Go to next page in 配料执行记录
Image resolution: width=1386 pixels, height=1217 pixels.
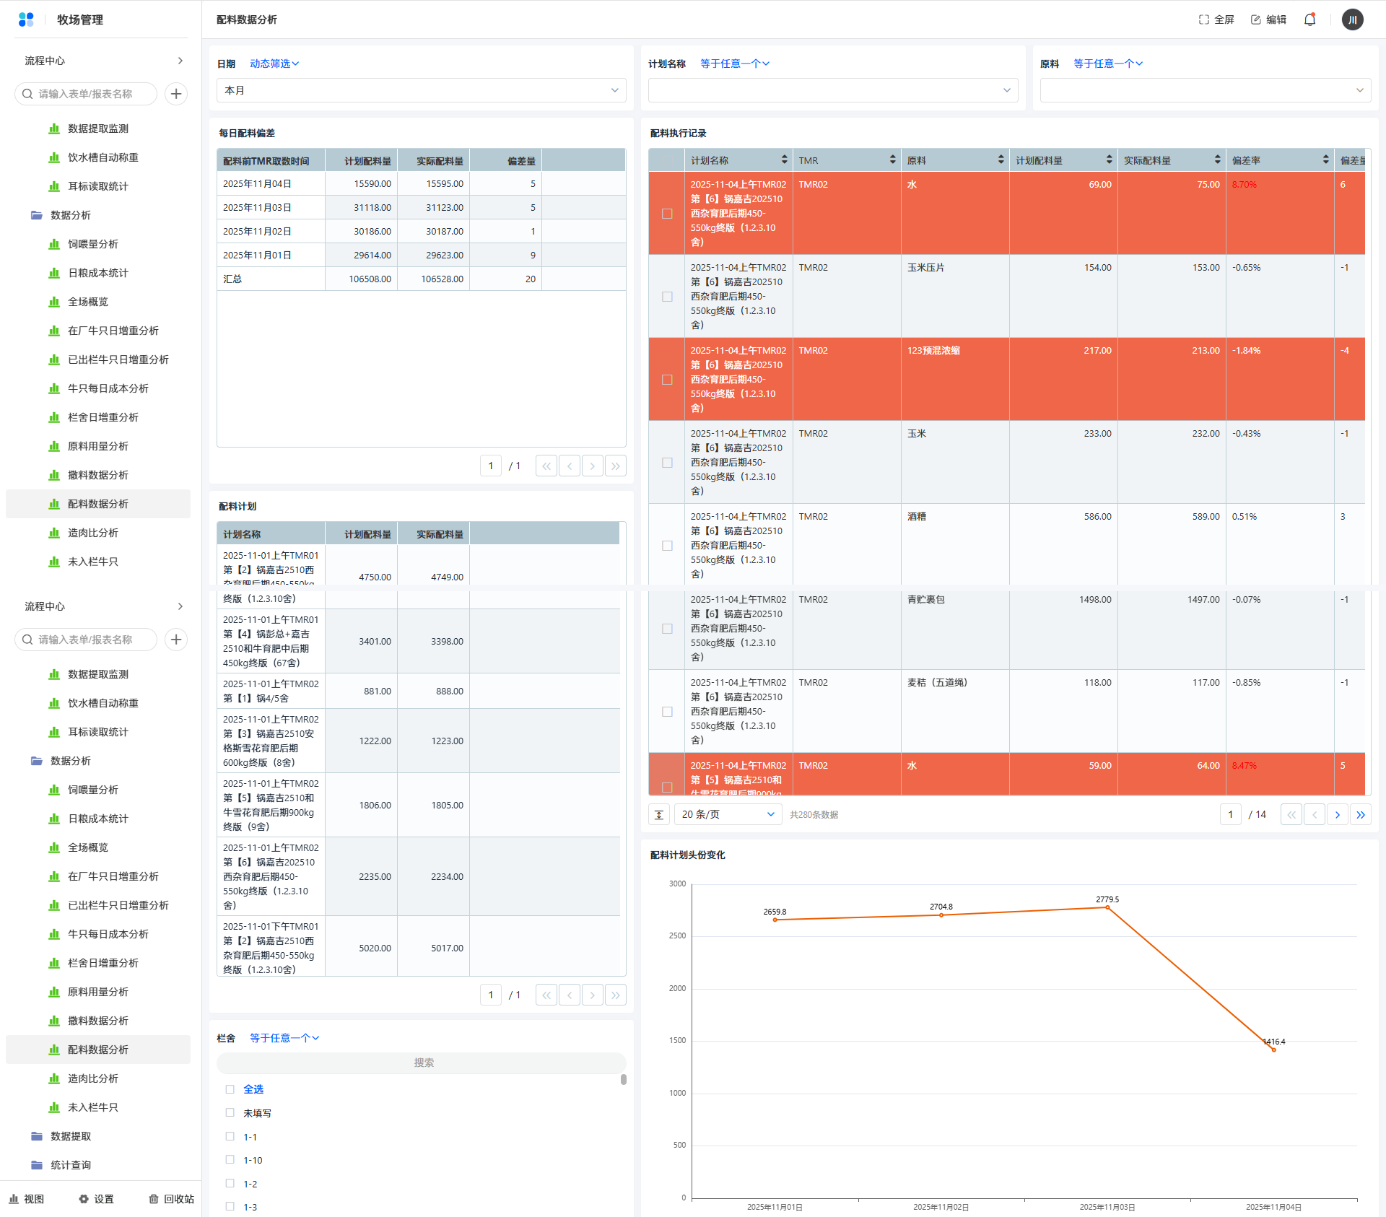pos(1337,814)
